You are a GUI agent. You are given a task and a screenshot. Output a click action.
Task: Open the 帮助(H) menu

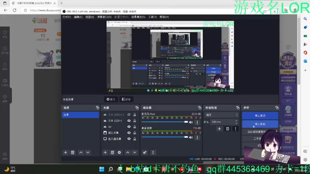164,17
